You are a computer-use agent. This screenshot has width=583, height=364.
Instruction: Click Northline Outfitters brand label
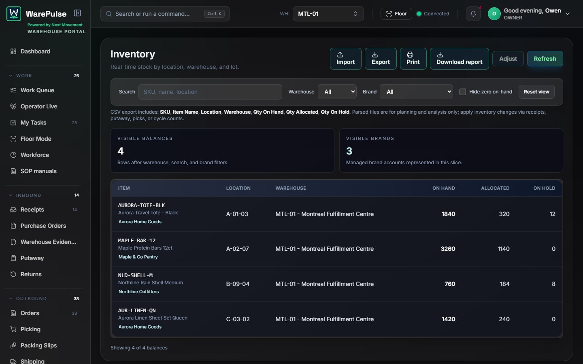tap(138, 292)
